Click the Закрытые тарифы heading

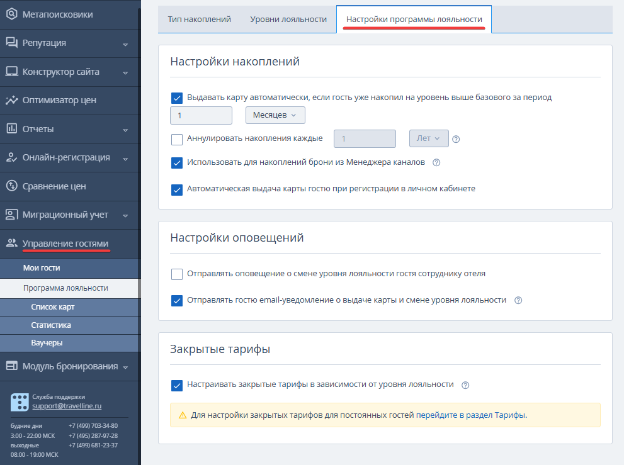pyautogui.click(x=220, y=349)
